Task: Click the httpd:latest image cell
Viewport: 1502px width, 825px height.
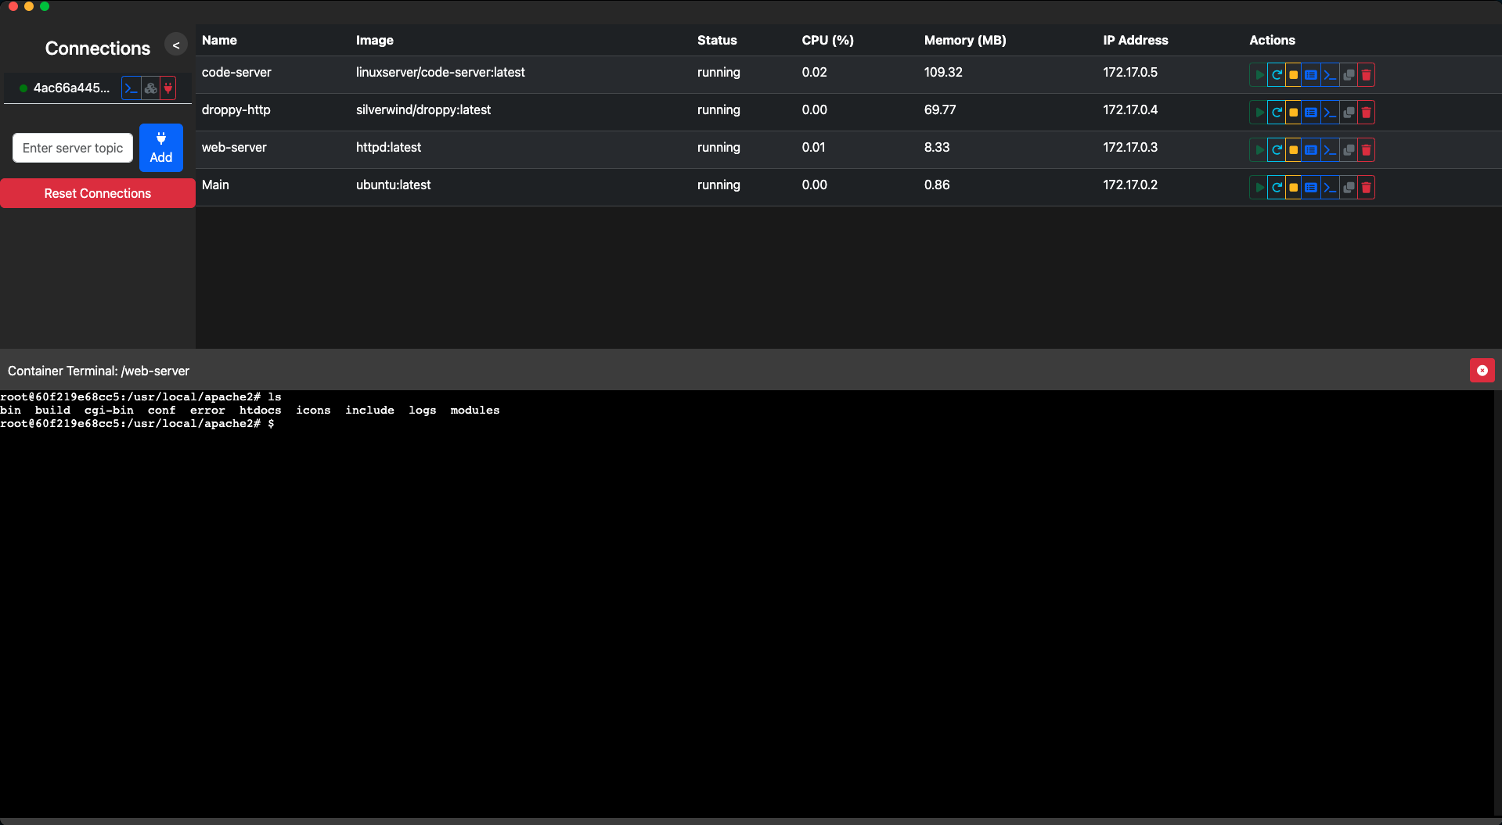Action: 388,147
